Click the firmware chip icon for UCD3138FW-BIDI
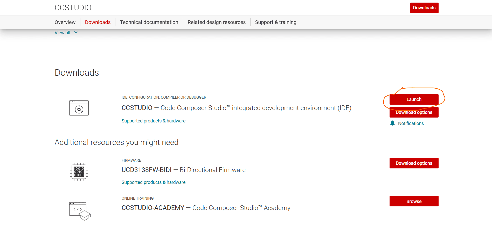Image resolution: width=492 pixels, height=233 pixels. click(x=79, y=172)
